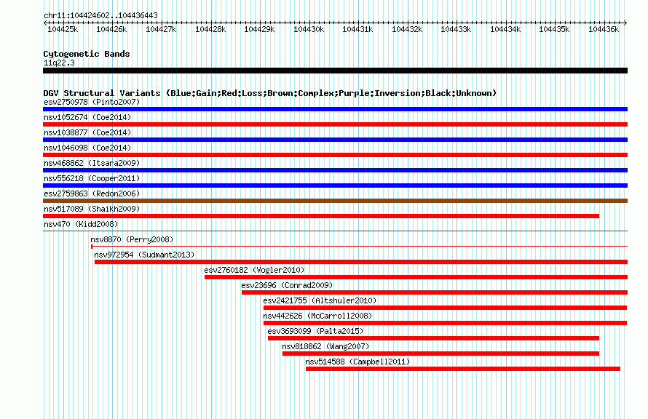Select the thin red nsv470 line
This screenshot has height=419, width=648.
[x=335, y=231]
